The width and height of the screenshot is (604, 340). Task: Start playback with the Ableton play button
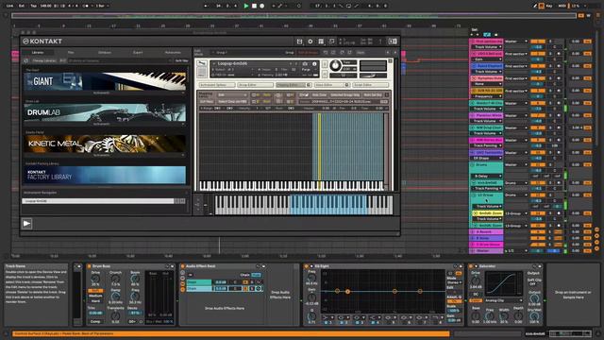click(x=246, y=6)
